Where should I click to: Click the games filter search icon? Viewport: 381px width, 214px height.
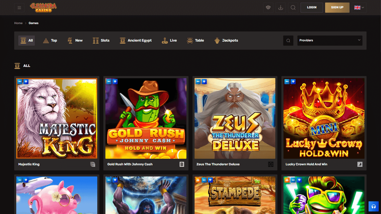pyautogui.click(x=288, y=41)
